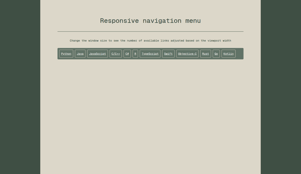The width and height of the screenshot is (301, 174).
Task: Click the Objective-C link
Action: click(x=187, y=54)
